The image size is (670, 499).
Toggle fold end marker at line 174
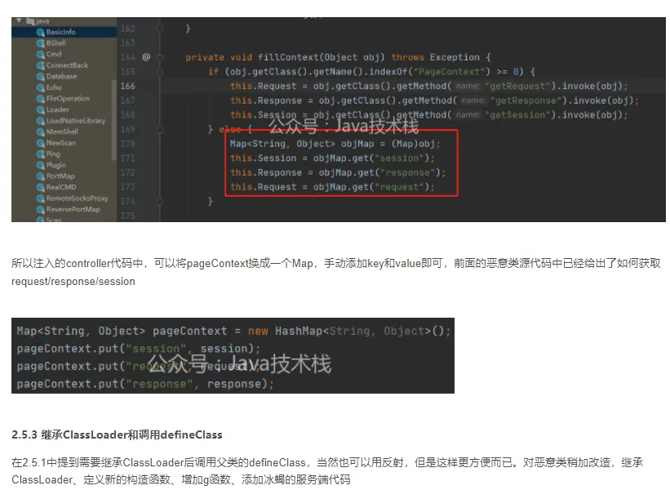(160, 201)
